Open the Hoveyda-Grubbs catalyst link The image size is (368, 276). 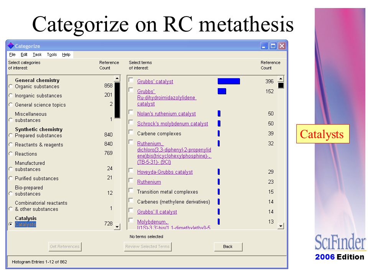pyautogui.click(x=165, y=172)
